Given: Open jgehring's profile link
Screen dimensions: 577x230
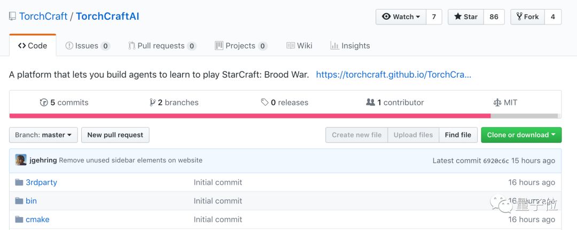Looking at the screenshot, I should 43,160.
